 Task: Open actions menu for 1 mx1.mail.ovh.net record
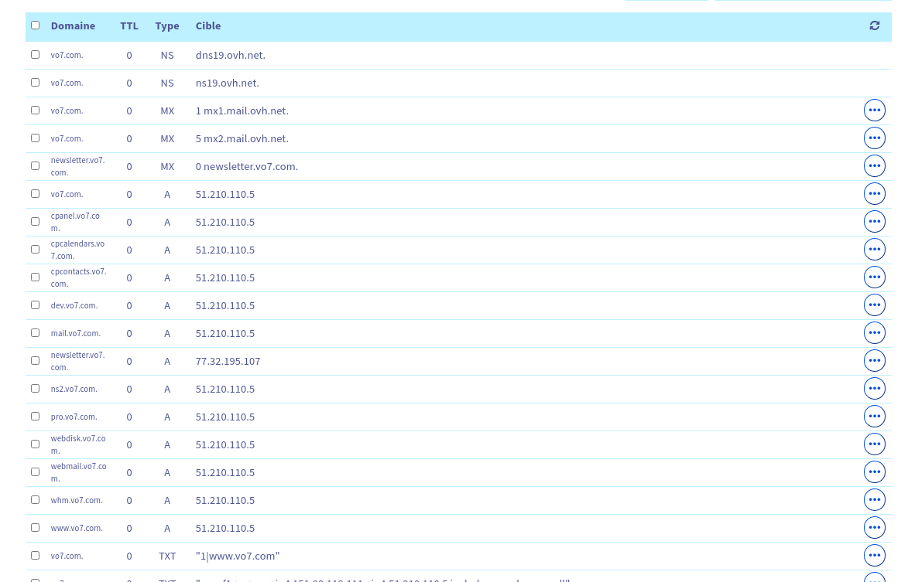pyautogui.click(x=874, y=111)
